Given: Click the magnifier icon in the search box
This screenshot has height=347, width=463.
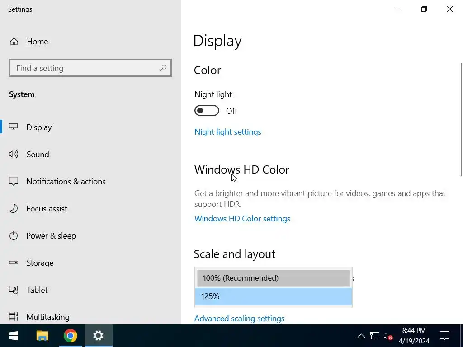Looking at the screenshot, I should pyautogui.click(x=163, y=68).
